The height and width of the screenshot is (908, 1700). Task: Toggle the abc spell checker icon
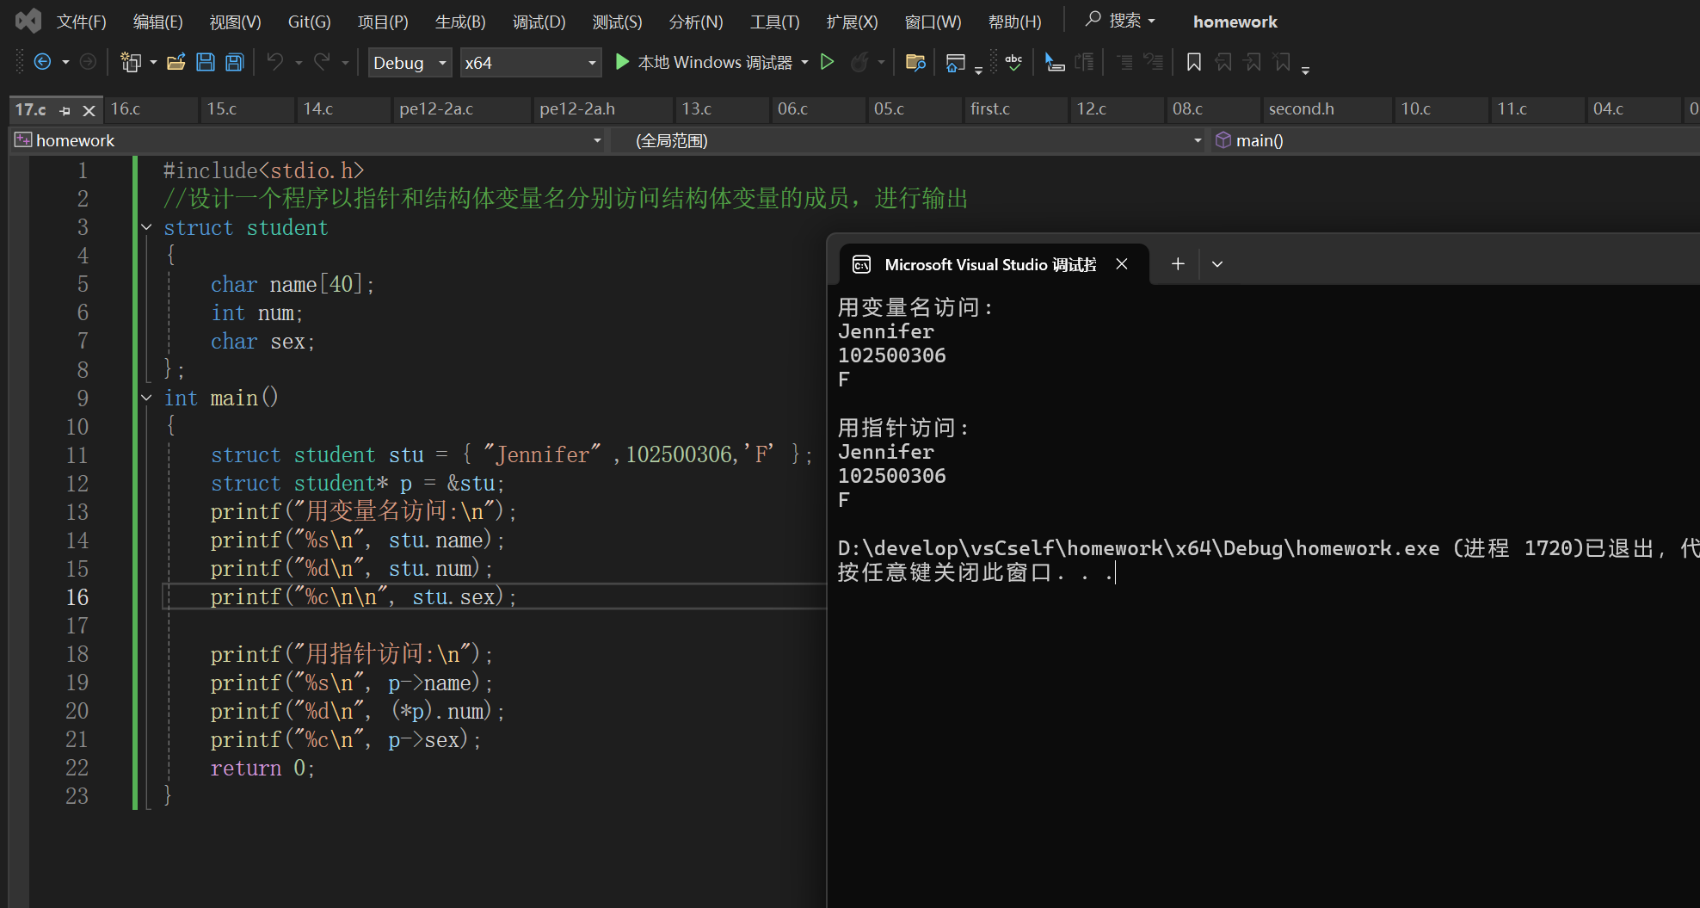[x=1013, y=62]
